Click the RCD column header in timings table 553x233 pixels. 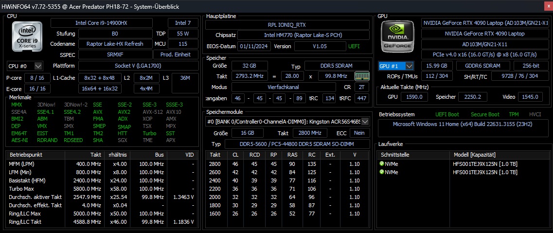coord(255,155)
